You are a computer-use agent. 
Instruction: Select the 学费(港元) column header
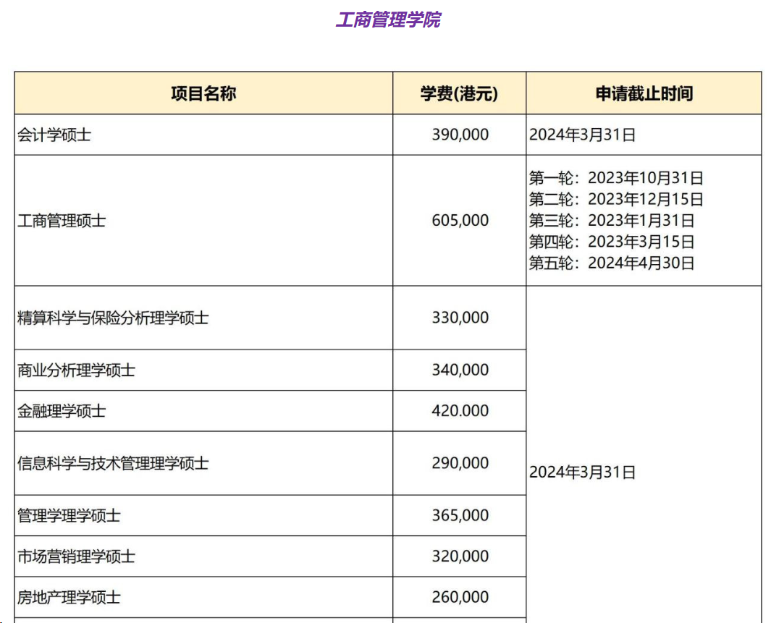tap(459, 93)
